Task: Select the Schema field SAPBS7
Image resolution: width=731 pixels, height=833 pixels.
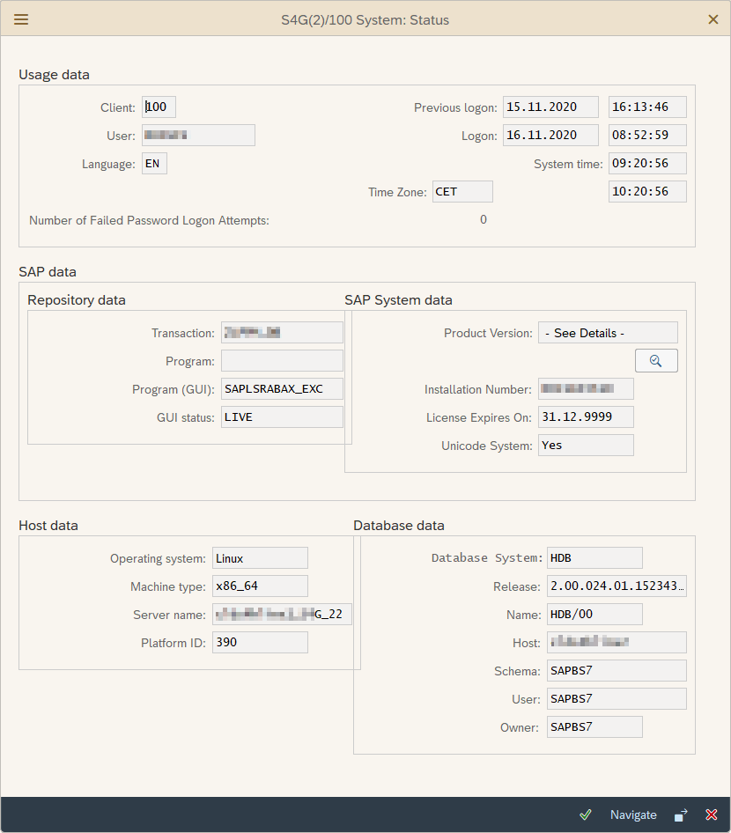Action: click(x=617, y=671)
